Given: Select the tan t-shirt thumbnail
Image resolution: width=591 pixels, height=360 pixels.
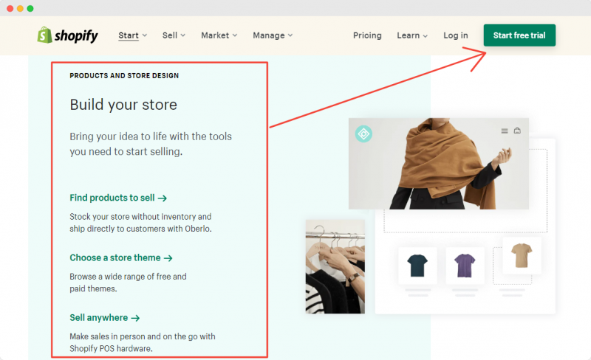Looking at the screenshot, I should pyautogui.click(x=522, y=255).
